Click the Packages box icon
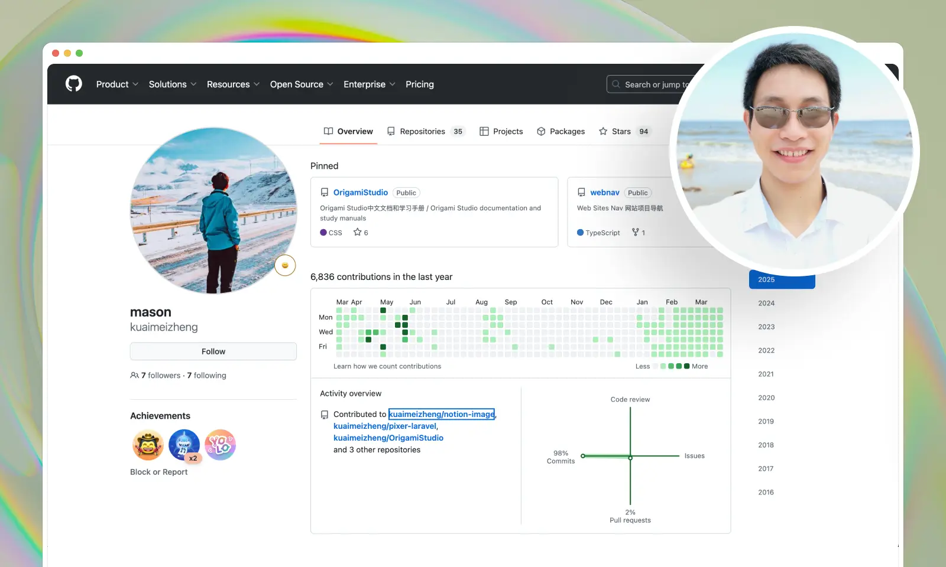The image size is (946, 567). tap(541, 131)
